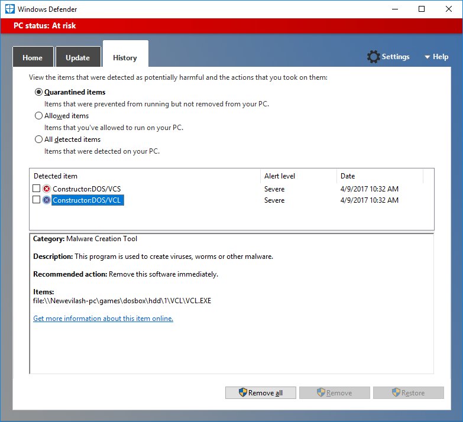Viewport: 463px width, 422px height.
Task: Click the date cell of Constructor:DOS/VCL row
Action: (x=370, y=200)
